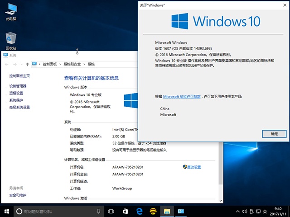The height and width of the screenshot is (217, 290).
Task: Expand hidden system tray icons chevron
Action: [236, 211]
